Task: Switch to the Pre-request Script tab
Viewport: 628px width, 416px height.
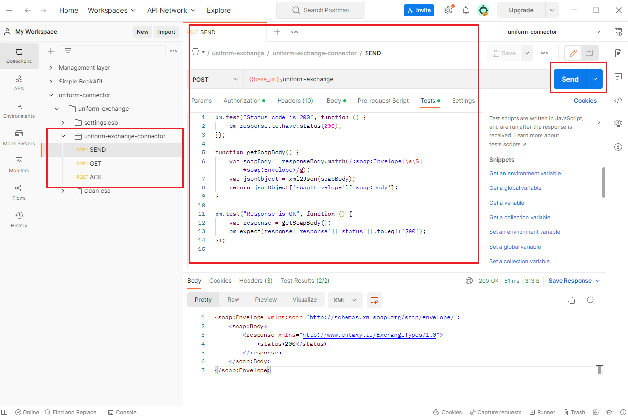Action: 383,101
